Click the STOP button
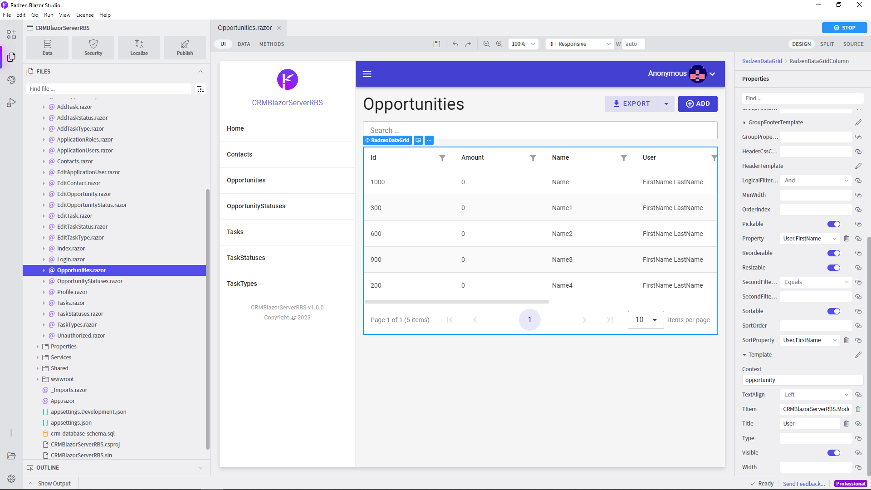This screenshot has height=490, width=871. coord(844,28)
